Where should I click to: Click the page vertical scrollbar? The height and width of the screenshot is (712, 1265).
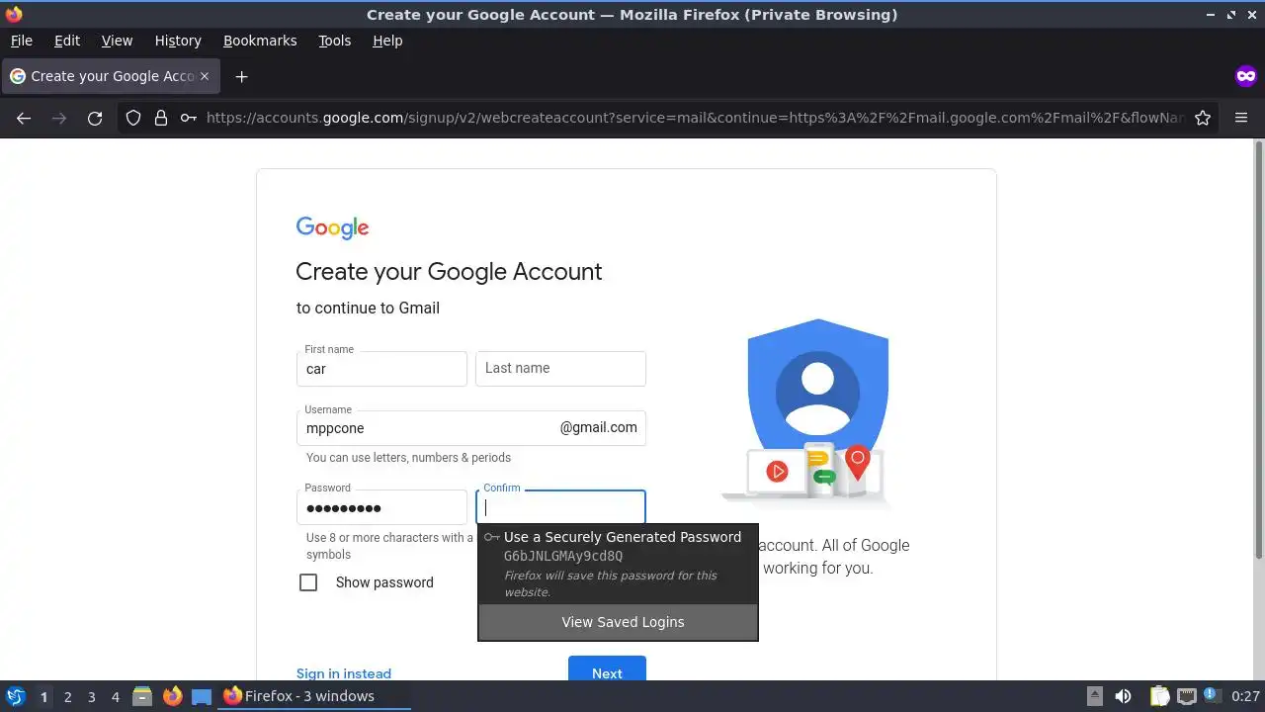(1258, 351)
